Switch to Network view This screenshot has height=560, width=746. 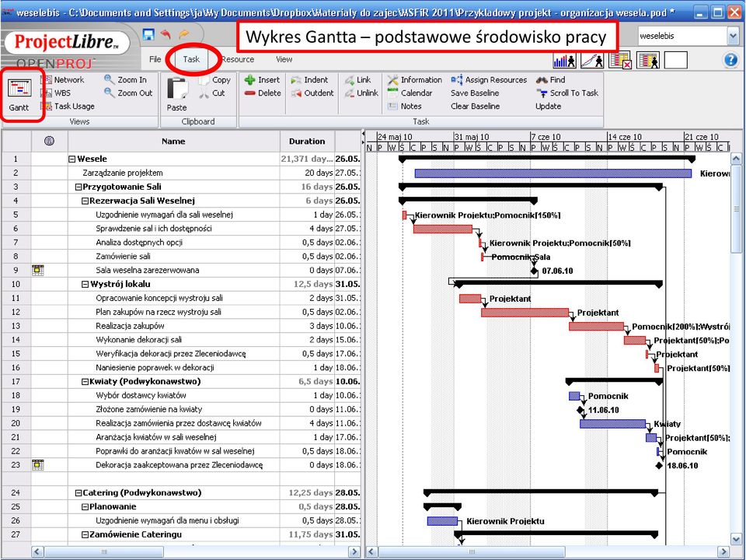pos(62,80)
